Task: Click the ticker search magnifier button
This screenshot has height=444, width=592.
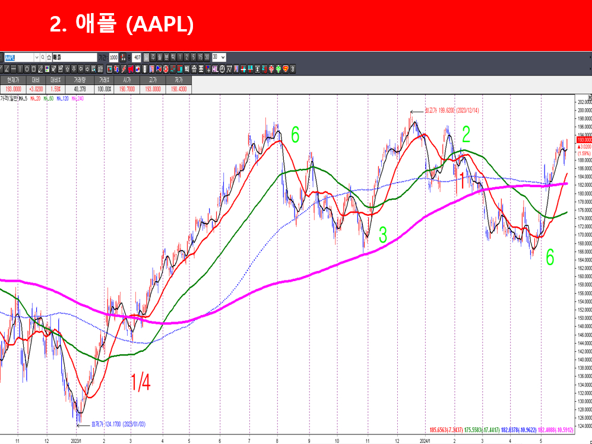Action: (x=43, y=57)
